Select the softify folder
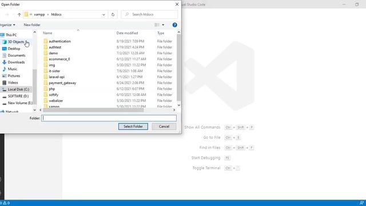 (53, 95)
